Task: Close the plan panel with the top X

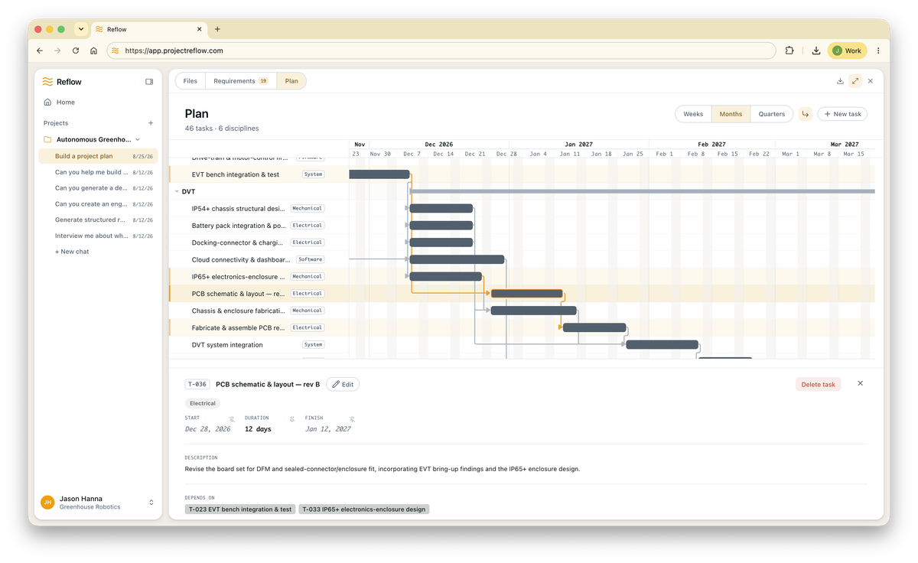Action: [x=871, y=81]
